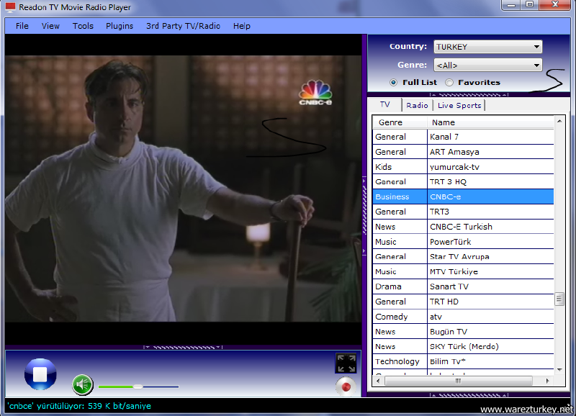Screen dimensions: 576x416
Task: Select the atv channel
Action: (x=463, y=317)
